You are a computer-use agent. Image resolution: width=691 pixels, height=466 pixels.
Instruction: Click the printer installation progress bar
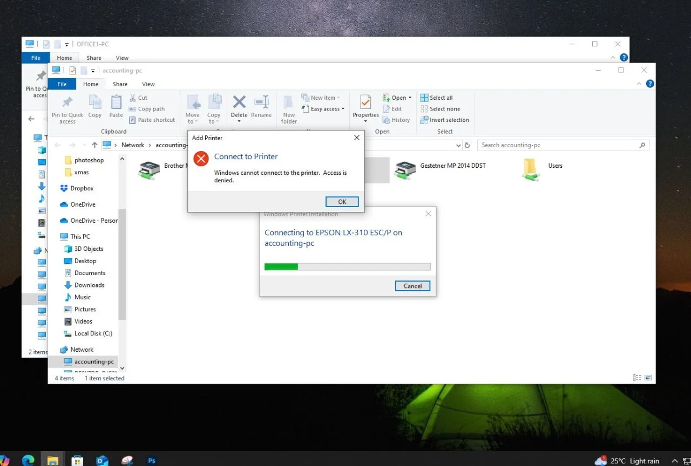point(348,266)
